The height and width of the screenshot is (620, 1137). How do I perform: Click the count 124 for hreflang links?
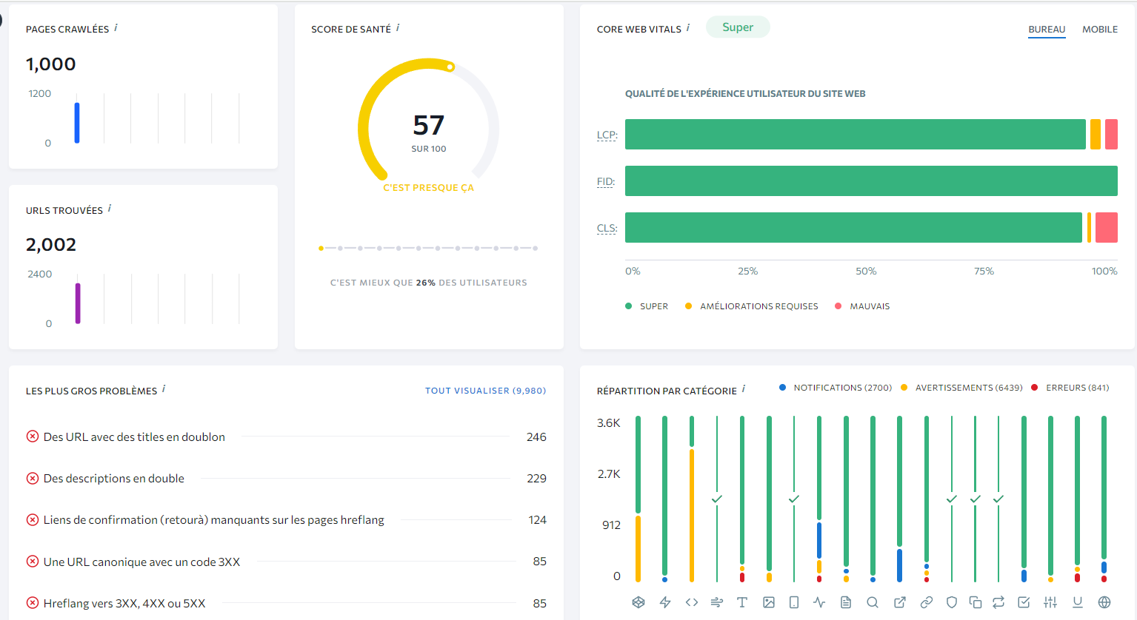pyautogui.click(x=537, y=520)
